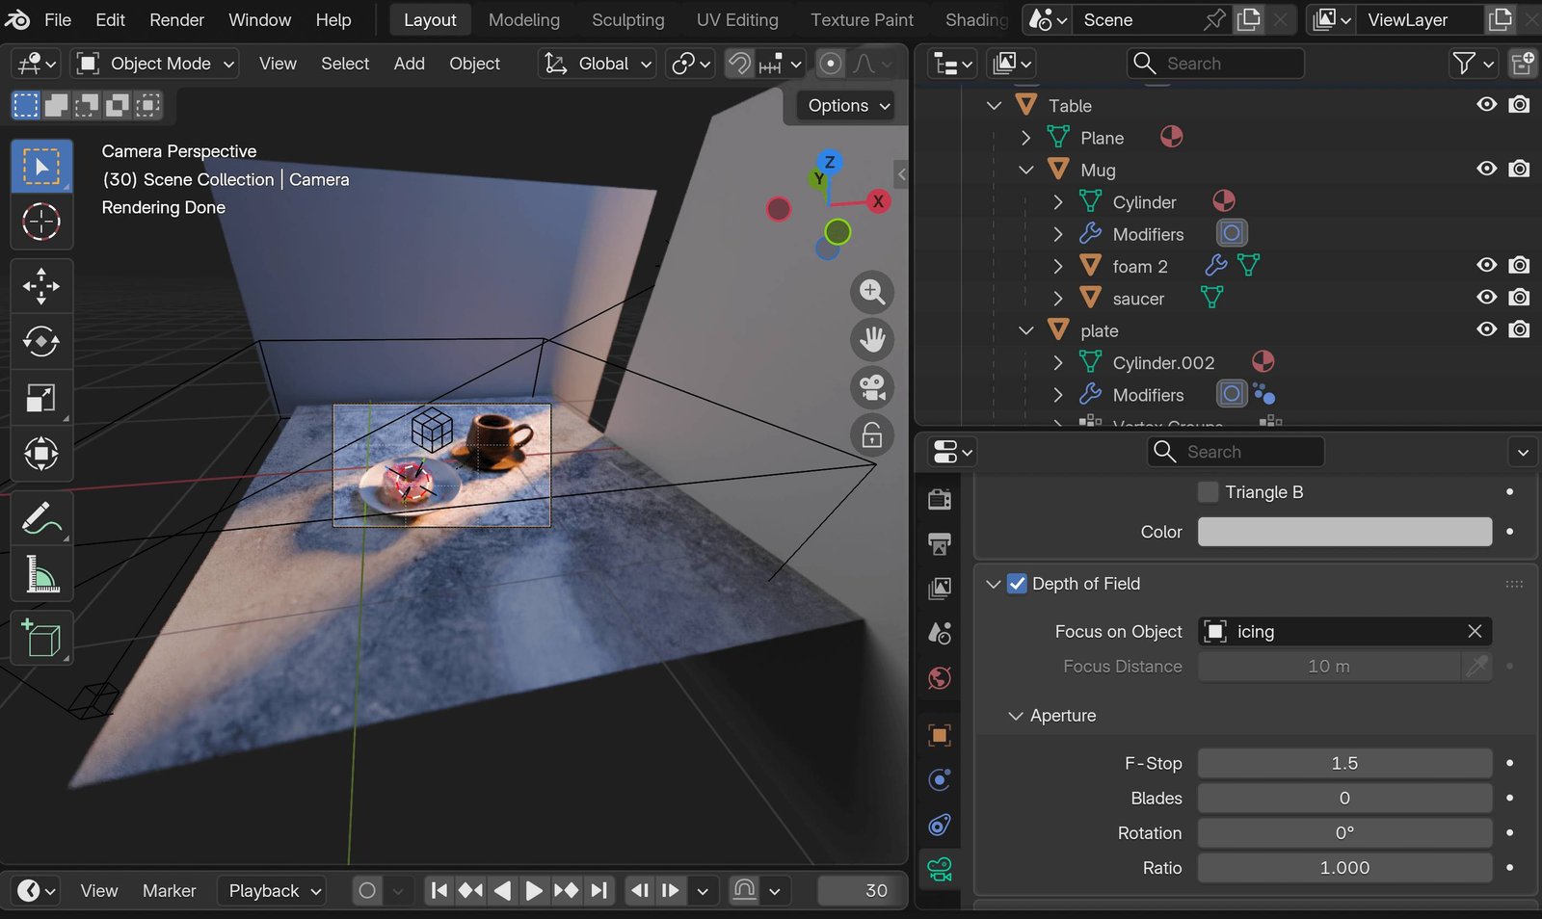Collapse the Mug tree item
Viewport: 1542px width, 919px height.
click(x=1026, y=170)
